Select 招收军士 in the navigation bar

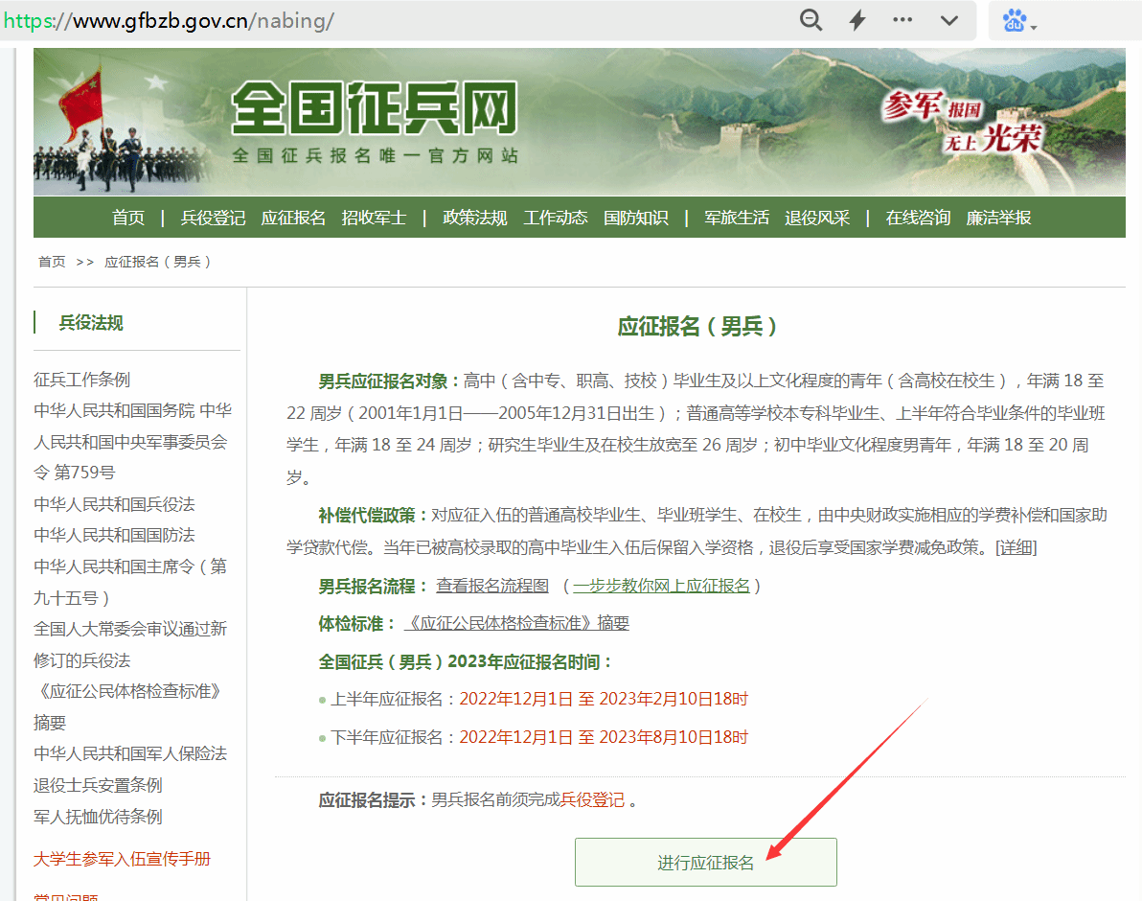pyautogui.click(x=374, y=218)
